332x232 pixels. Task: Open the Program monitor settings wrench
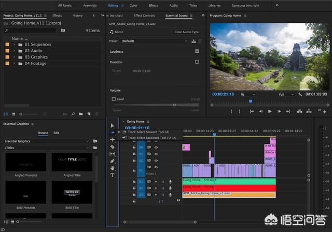(x=300, y=94)
